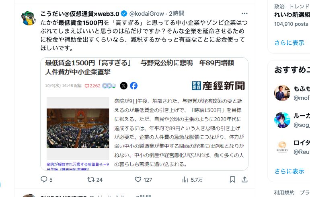Image resolution: width=310 pixels, height=197 pixels.
Task: Click the reply speech bubble icon
Action: click(x=44, y=179)
